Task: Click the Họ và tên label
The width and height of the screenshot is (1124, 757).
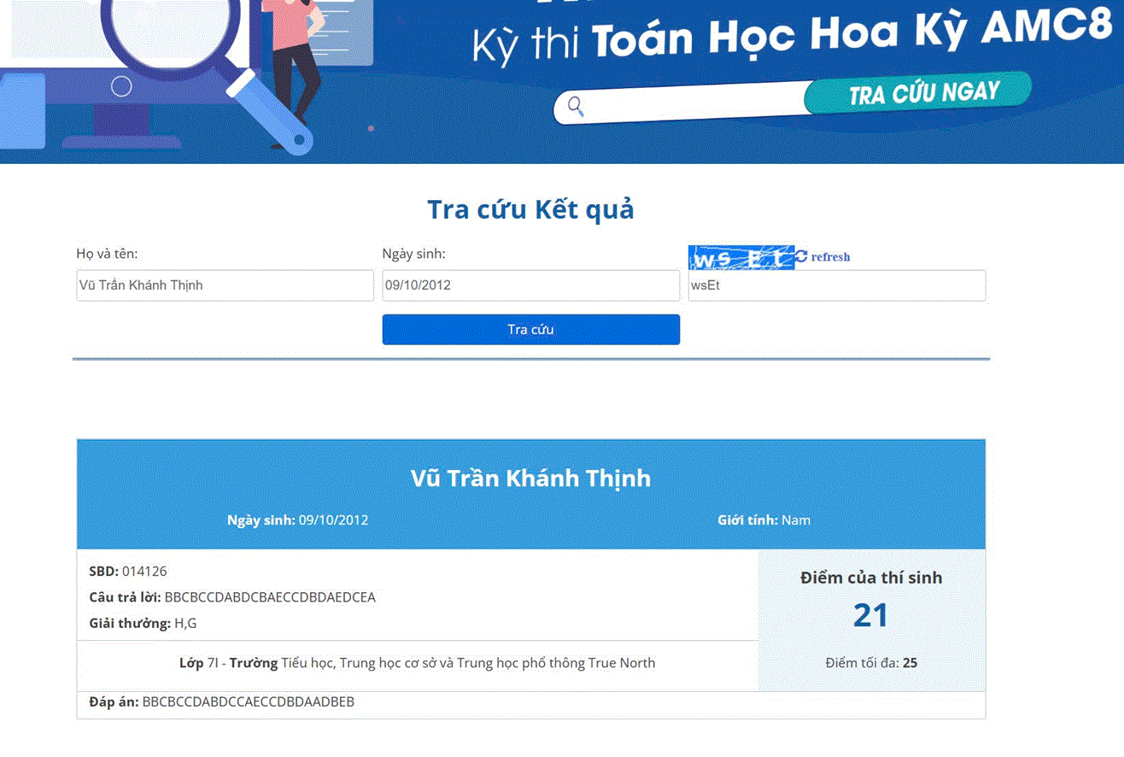Action: point(107,254)
